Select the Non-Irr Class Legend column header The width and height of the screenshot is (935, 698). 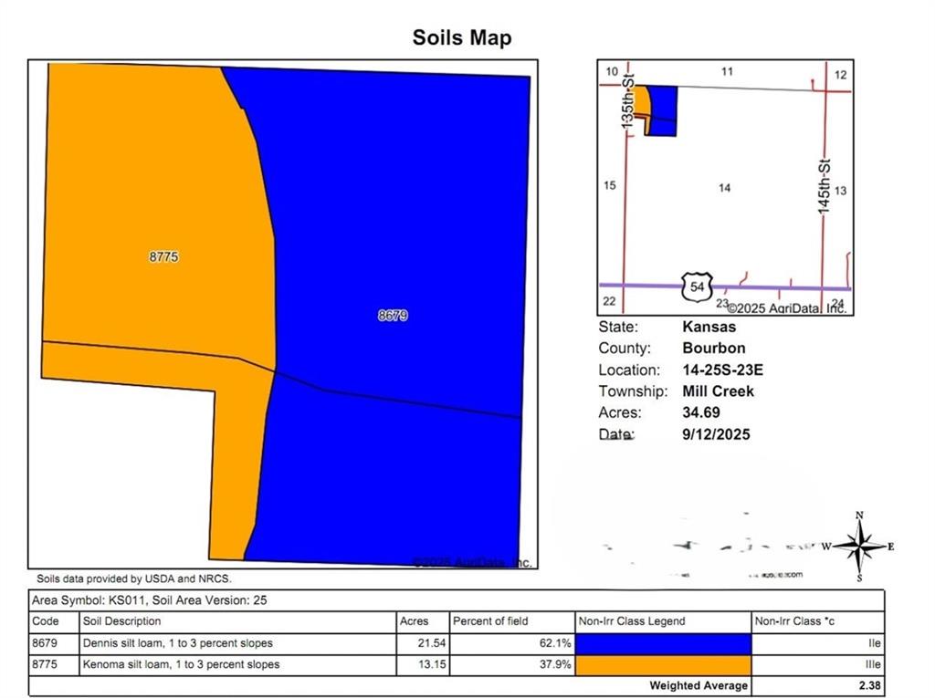pos(632,621)
